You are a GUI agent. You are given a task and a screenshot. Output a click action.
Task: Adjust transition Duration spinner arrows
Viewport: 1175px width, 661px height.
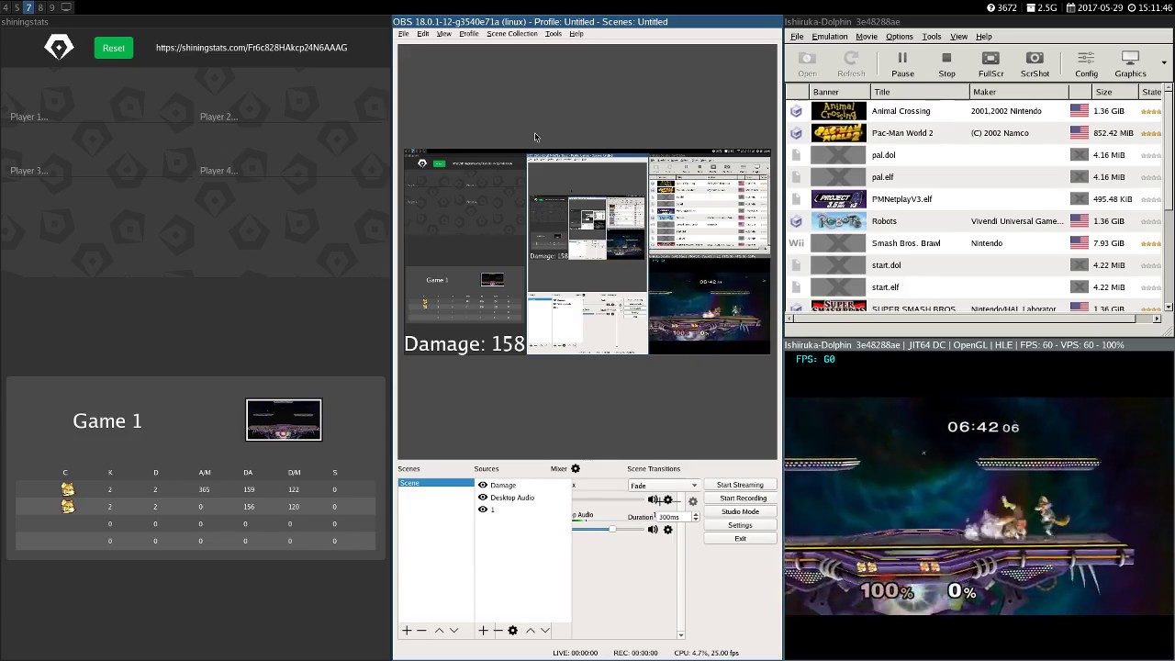pos(695,517)
